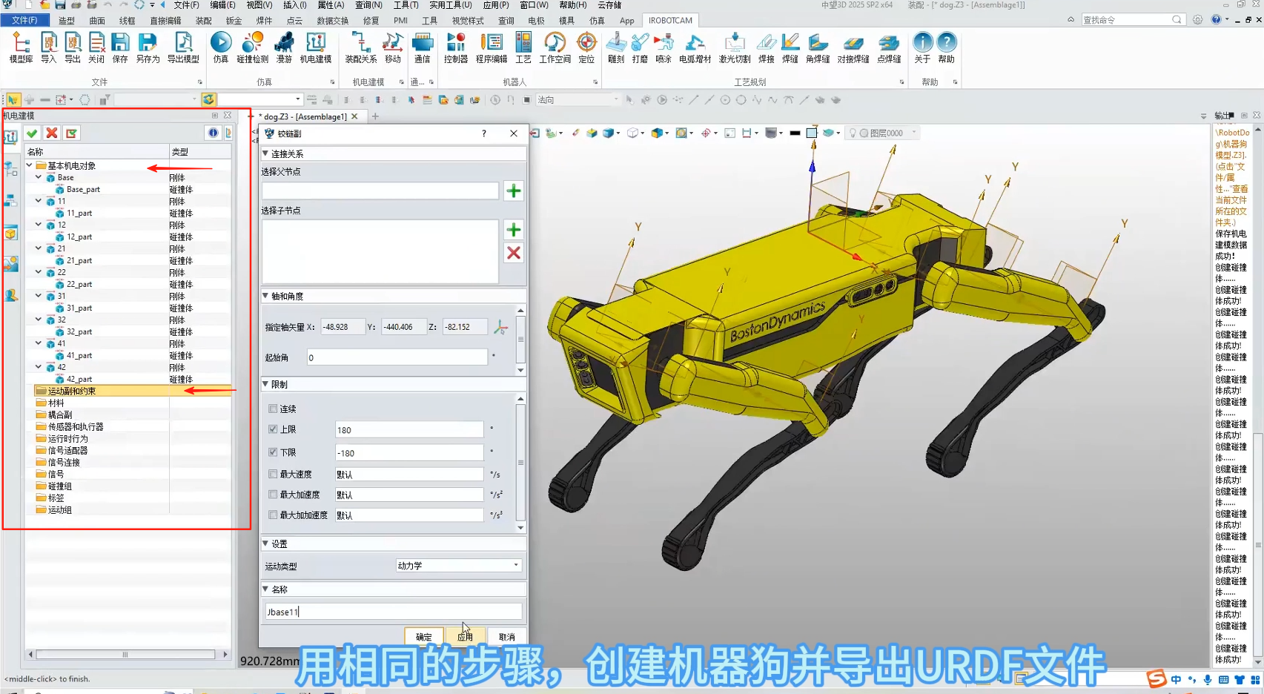Open the 装配 ribbon tab
Screen dimensions: 1264x694
[x=203, y=21]
